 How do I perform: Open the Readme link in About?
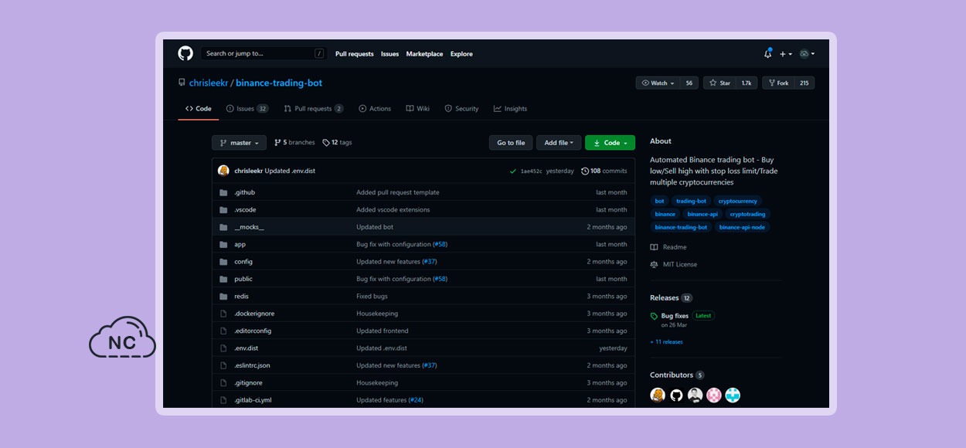click(x=668, y=247)
